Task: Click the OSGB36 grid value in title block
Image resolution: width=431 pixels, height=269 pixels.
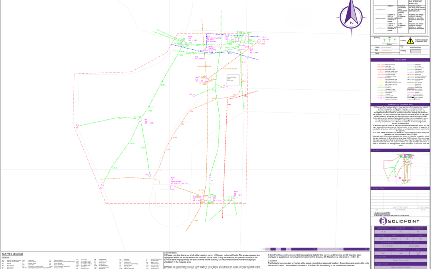Action: pyautogui.click(x=394, y=239)
